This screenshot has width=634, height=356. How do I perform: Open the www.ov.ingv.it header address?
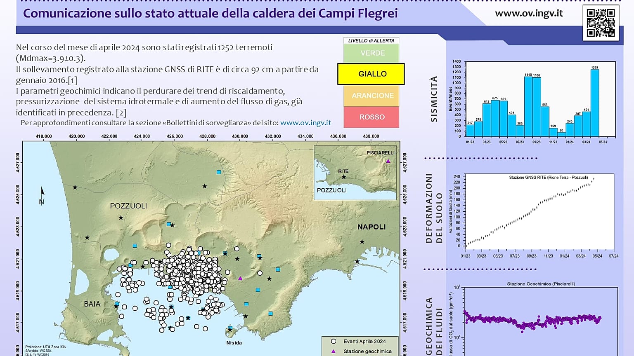point(529,13)
